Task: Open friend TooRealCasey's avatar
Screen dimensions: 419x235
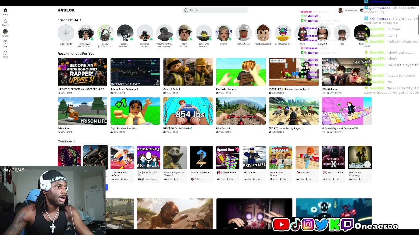Action: point(243,33)
